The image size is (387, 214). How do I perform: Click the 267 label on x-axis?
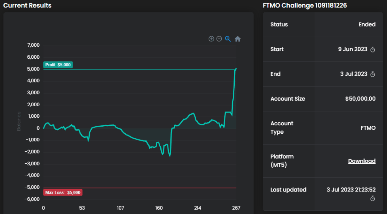236,208
